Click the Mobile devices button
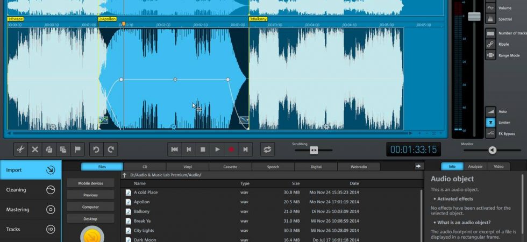 90,183
